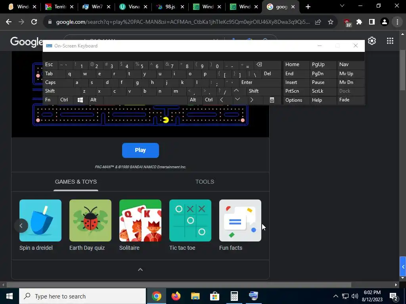Viewport: 406px width, 304px height.
Task: Click the uBlock extension icon showing 37
Action: [x=347, y=23]
